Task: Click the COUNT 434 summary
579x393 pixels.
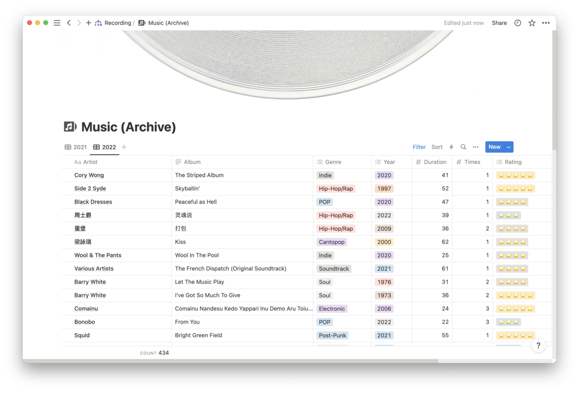Action: point(155,353)
